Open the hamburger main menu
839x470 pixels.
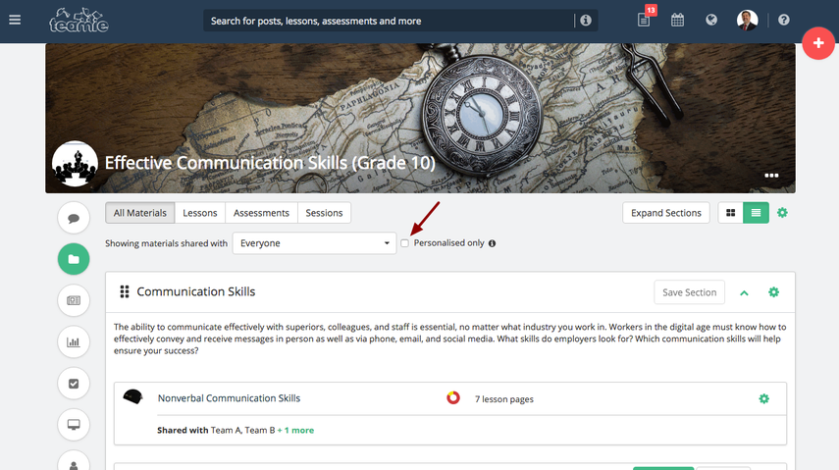click(x=15, y=21)
